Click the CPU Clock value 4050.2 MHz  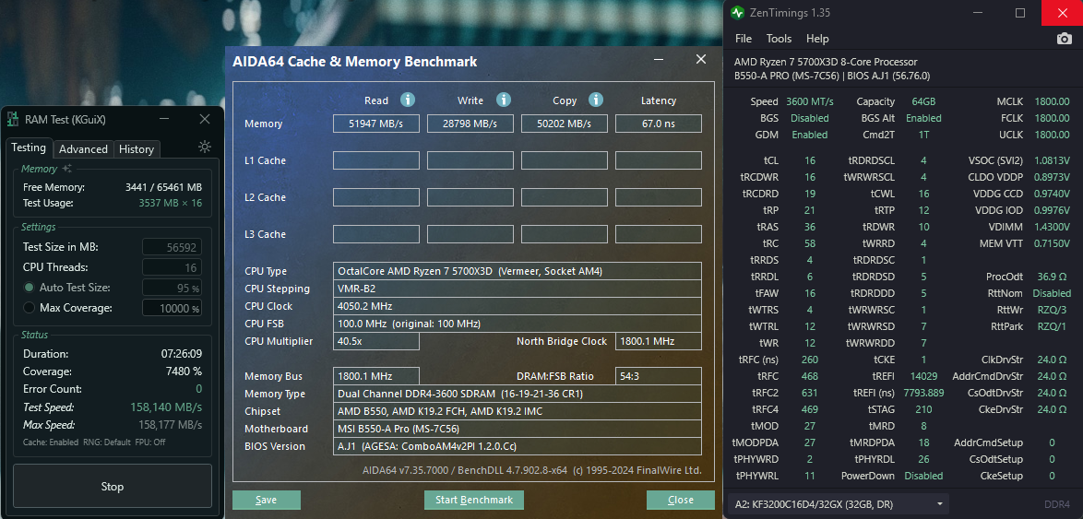(x=518, y=306)
